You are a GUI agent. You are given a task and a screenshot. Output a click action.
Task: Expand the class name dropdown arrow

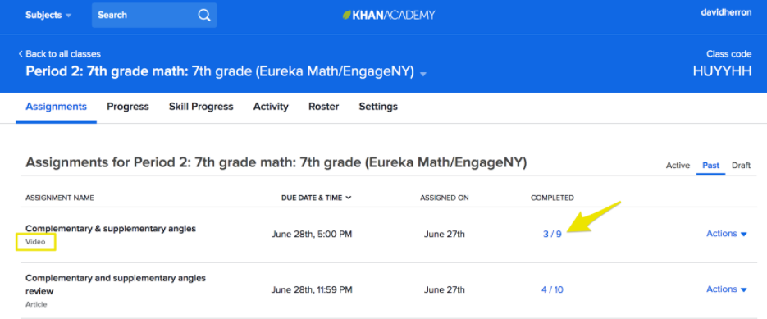pos(423,74)
